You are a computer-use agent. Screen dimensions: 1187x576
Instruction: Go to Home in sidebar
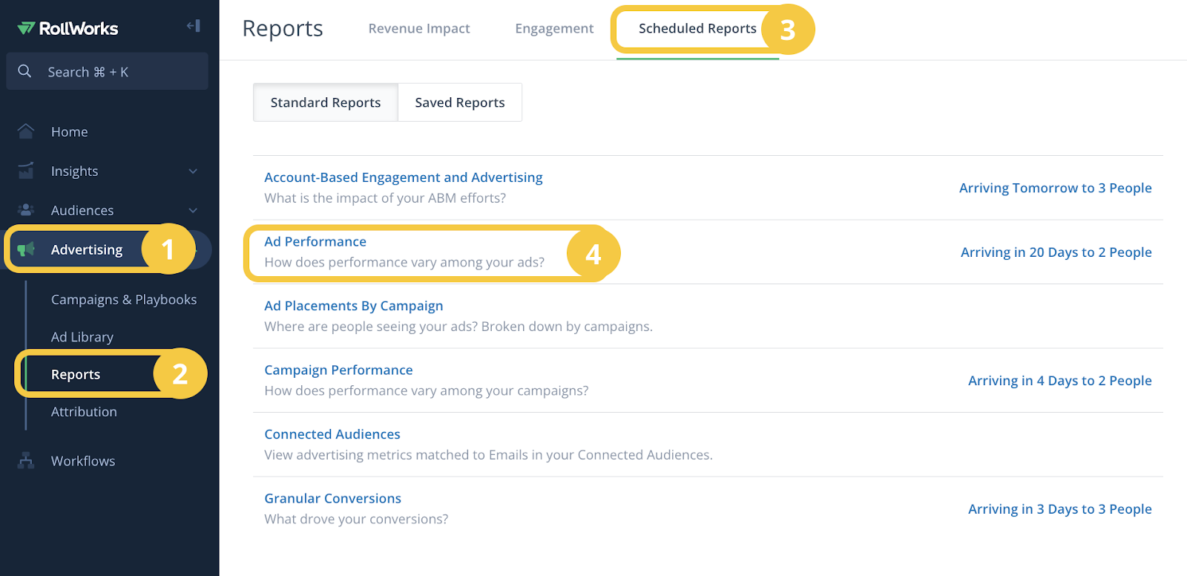(69, 131)
